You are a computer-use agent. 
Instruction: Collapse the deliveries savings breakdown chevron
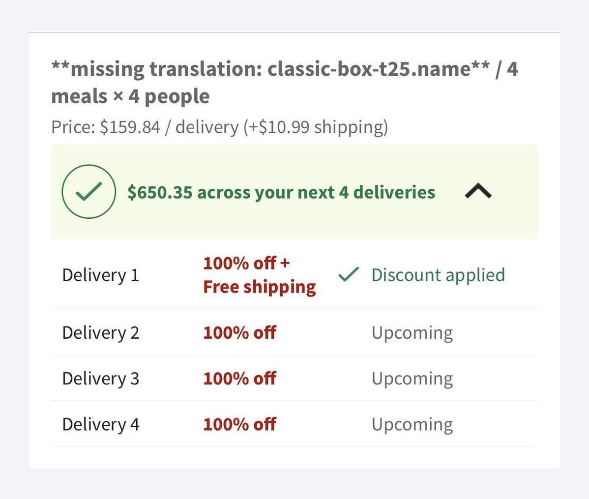click(x=478, y=191)
